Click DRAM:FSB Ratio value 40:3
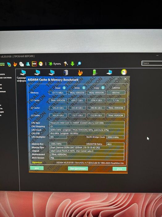Image resolution: width=162 pixels, height=217 pixels. [115, 144]
